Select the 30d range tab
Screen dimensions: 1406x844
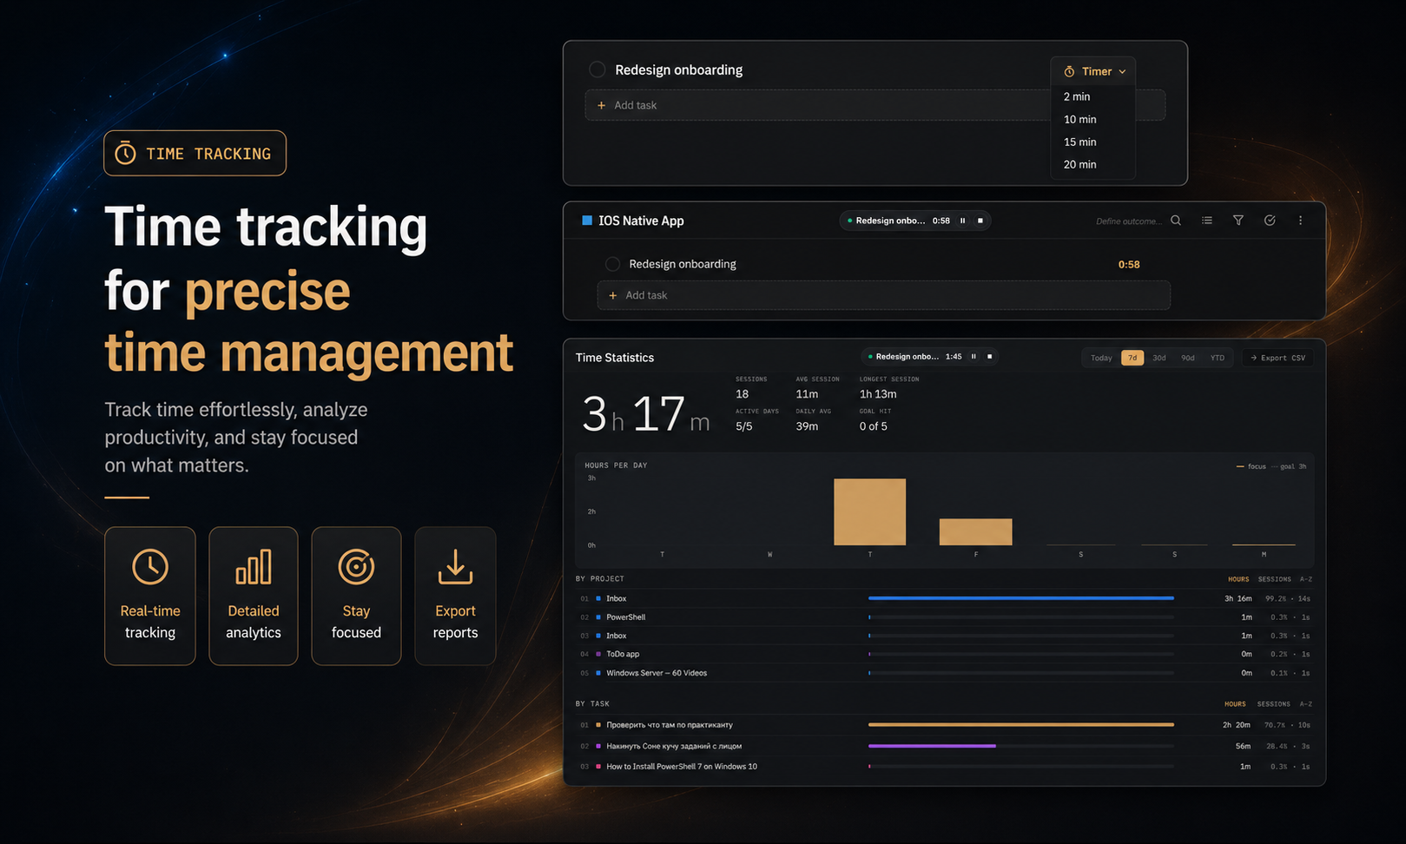[1159, 358]
